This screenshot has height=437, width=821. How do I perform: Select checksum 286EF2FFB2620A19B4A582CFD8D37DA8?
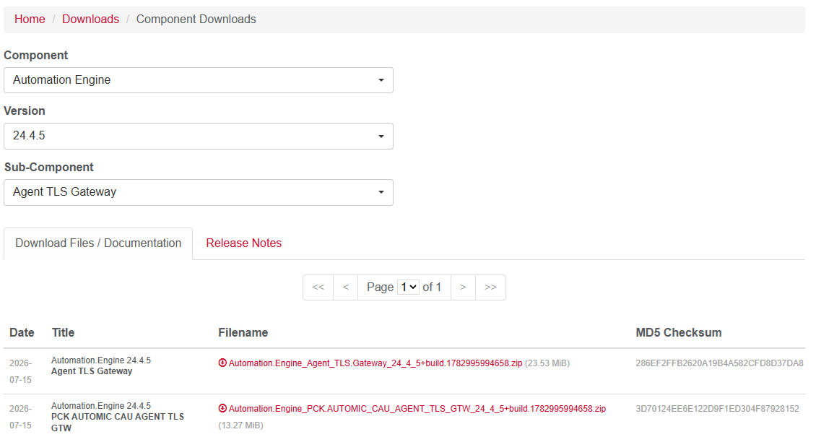pyautogui.click(x=719, y=363)
